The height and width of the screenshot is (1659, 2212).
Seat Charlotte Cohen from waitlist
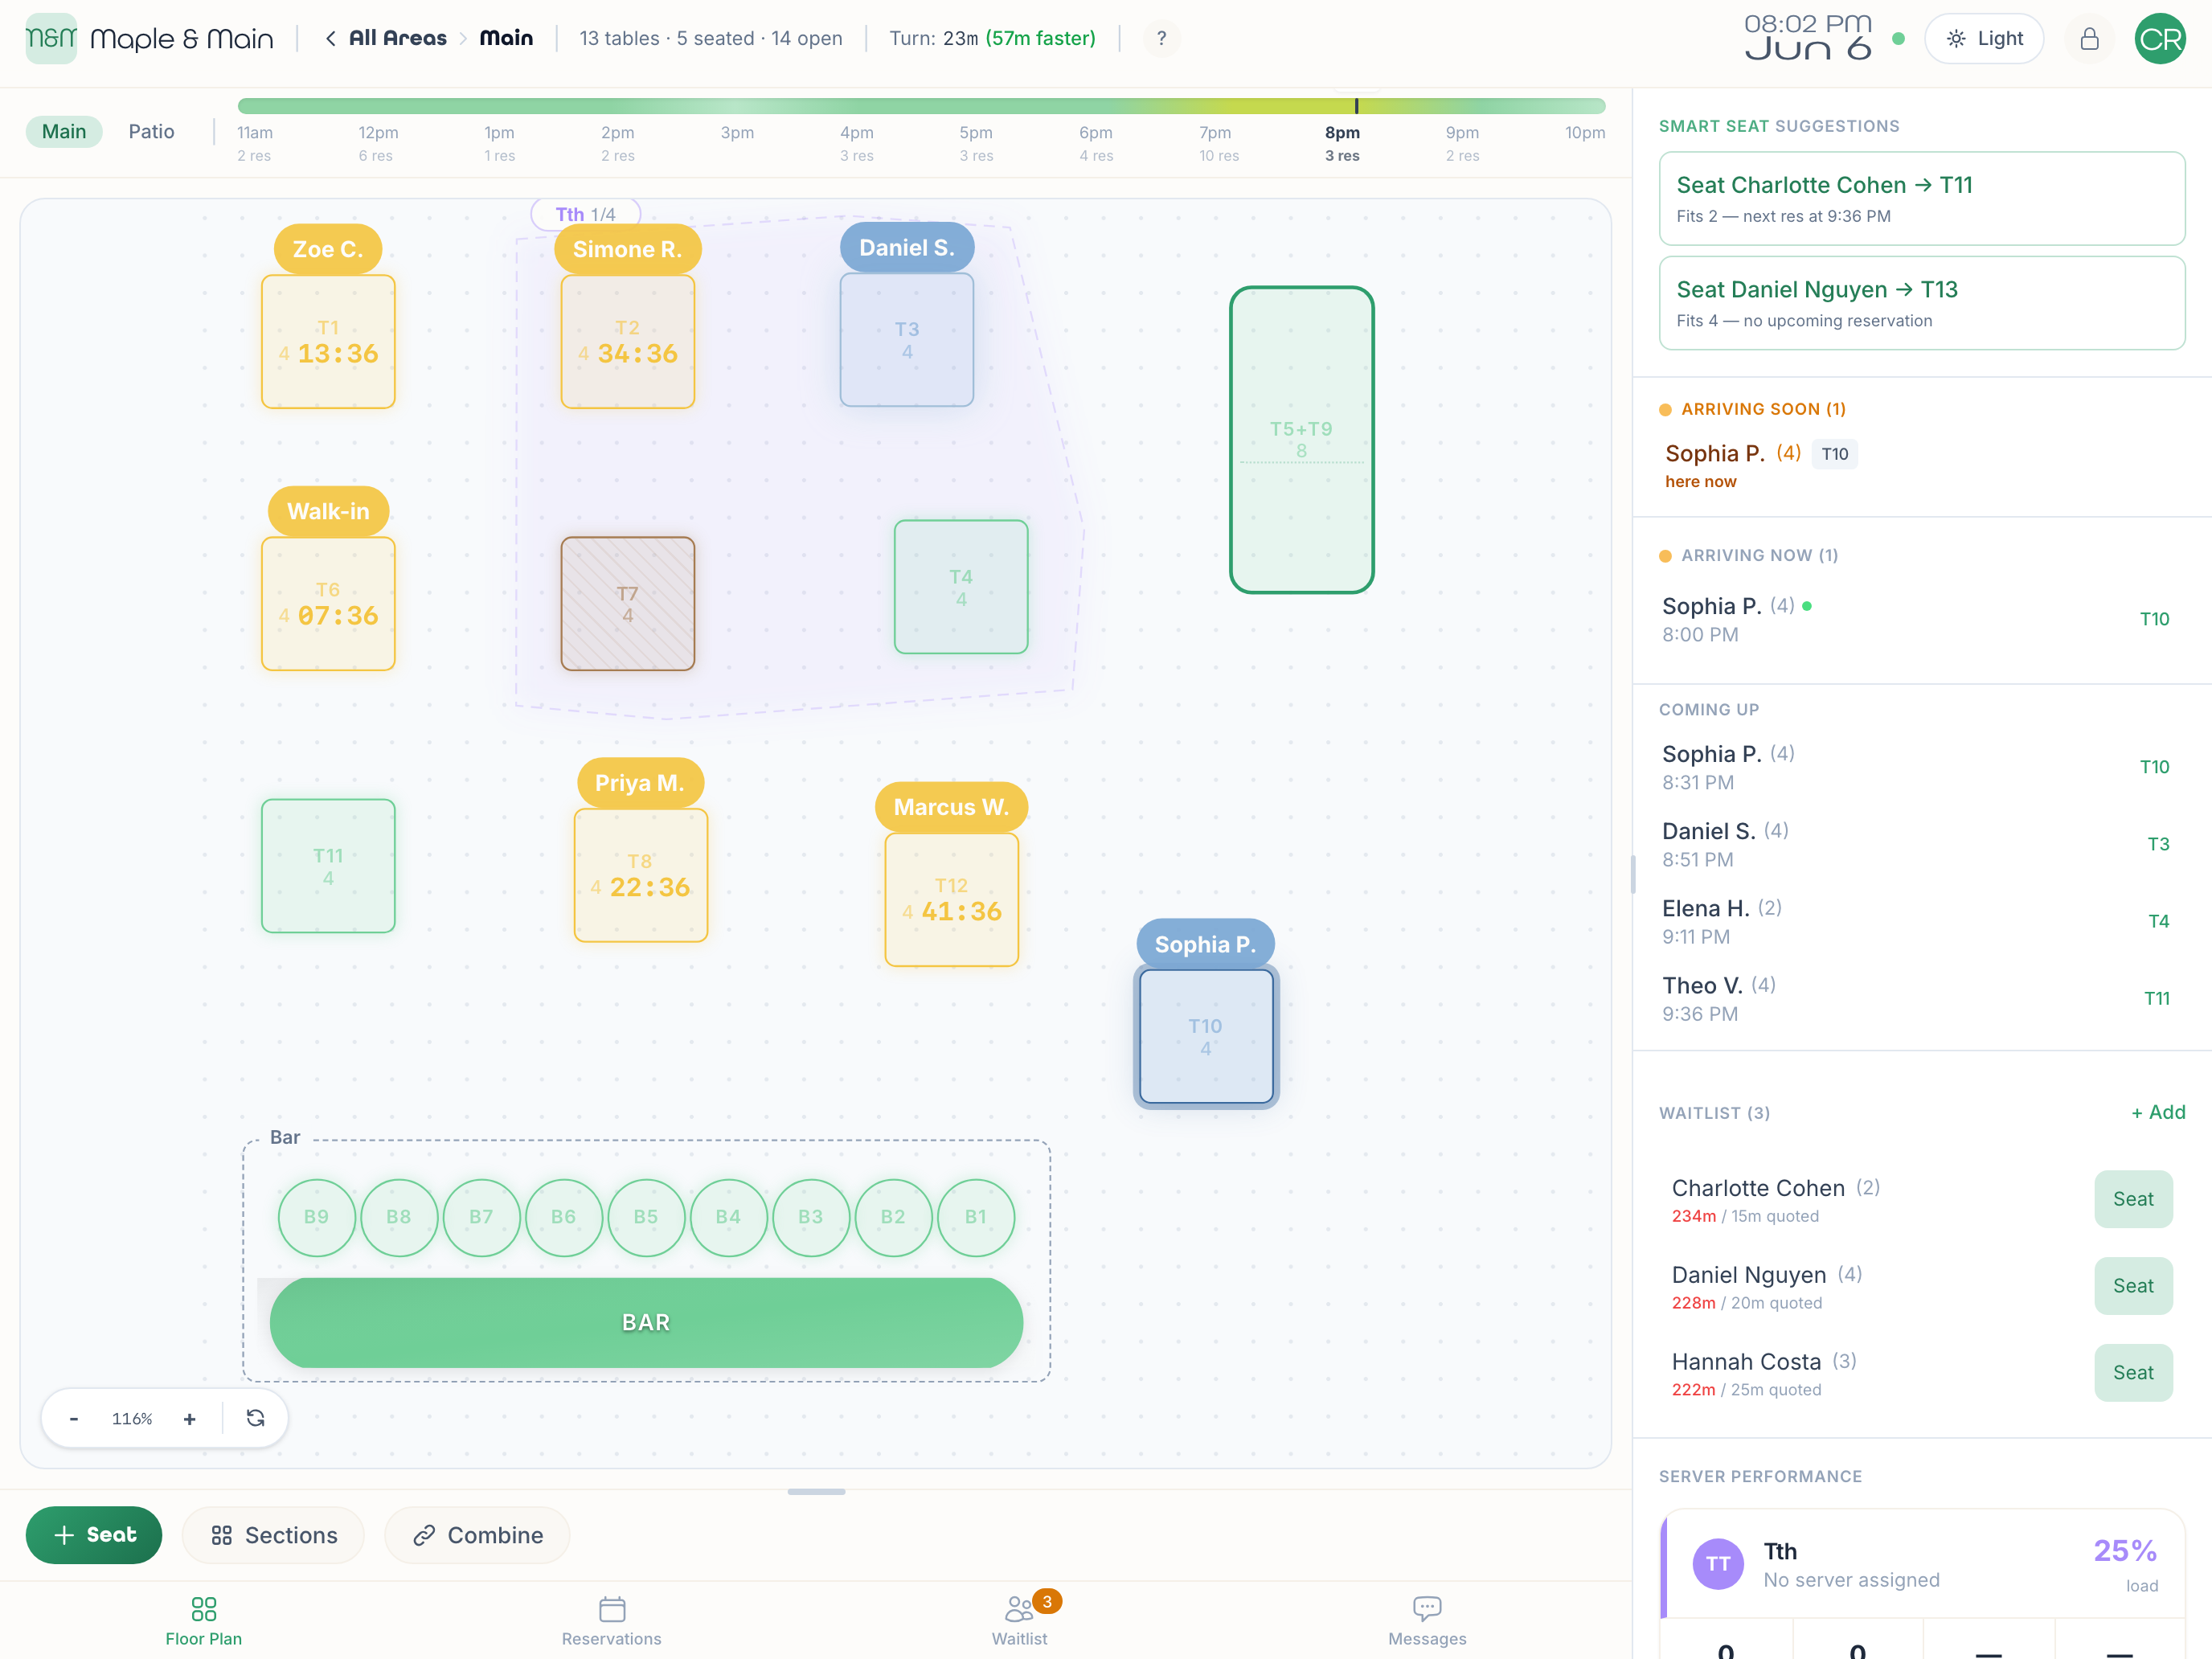2133,1199
